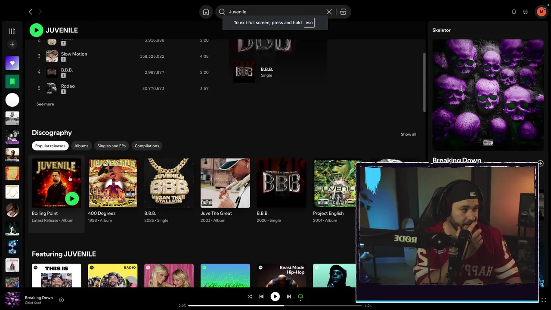
Task: Open Friend Activity icon
Action: point(526,12)
